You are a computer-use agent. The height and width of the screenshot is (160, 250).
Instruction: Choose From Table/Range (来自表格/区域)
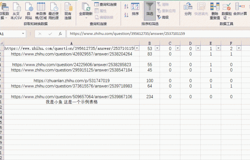pos(41,11)
